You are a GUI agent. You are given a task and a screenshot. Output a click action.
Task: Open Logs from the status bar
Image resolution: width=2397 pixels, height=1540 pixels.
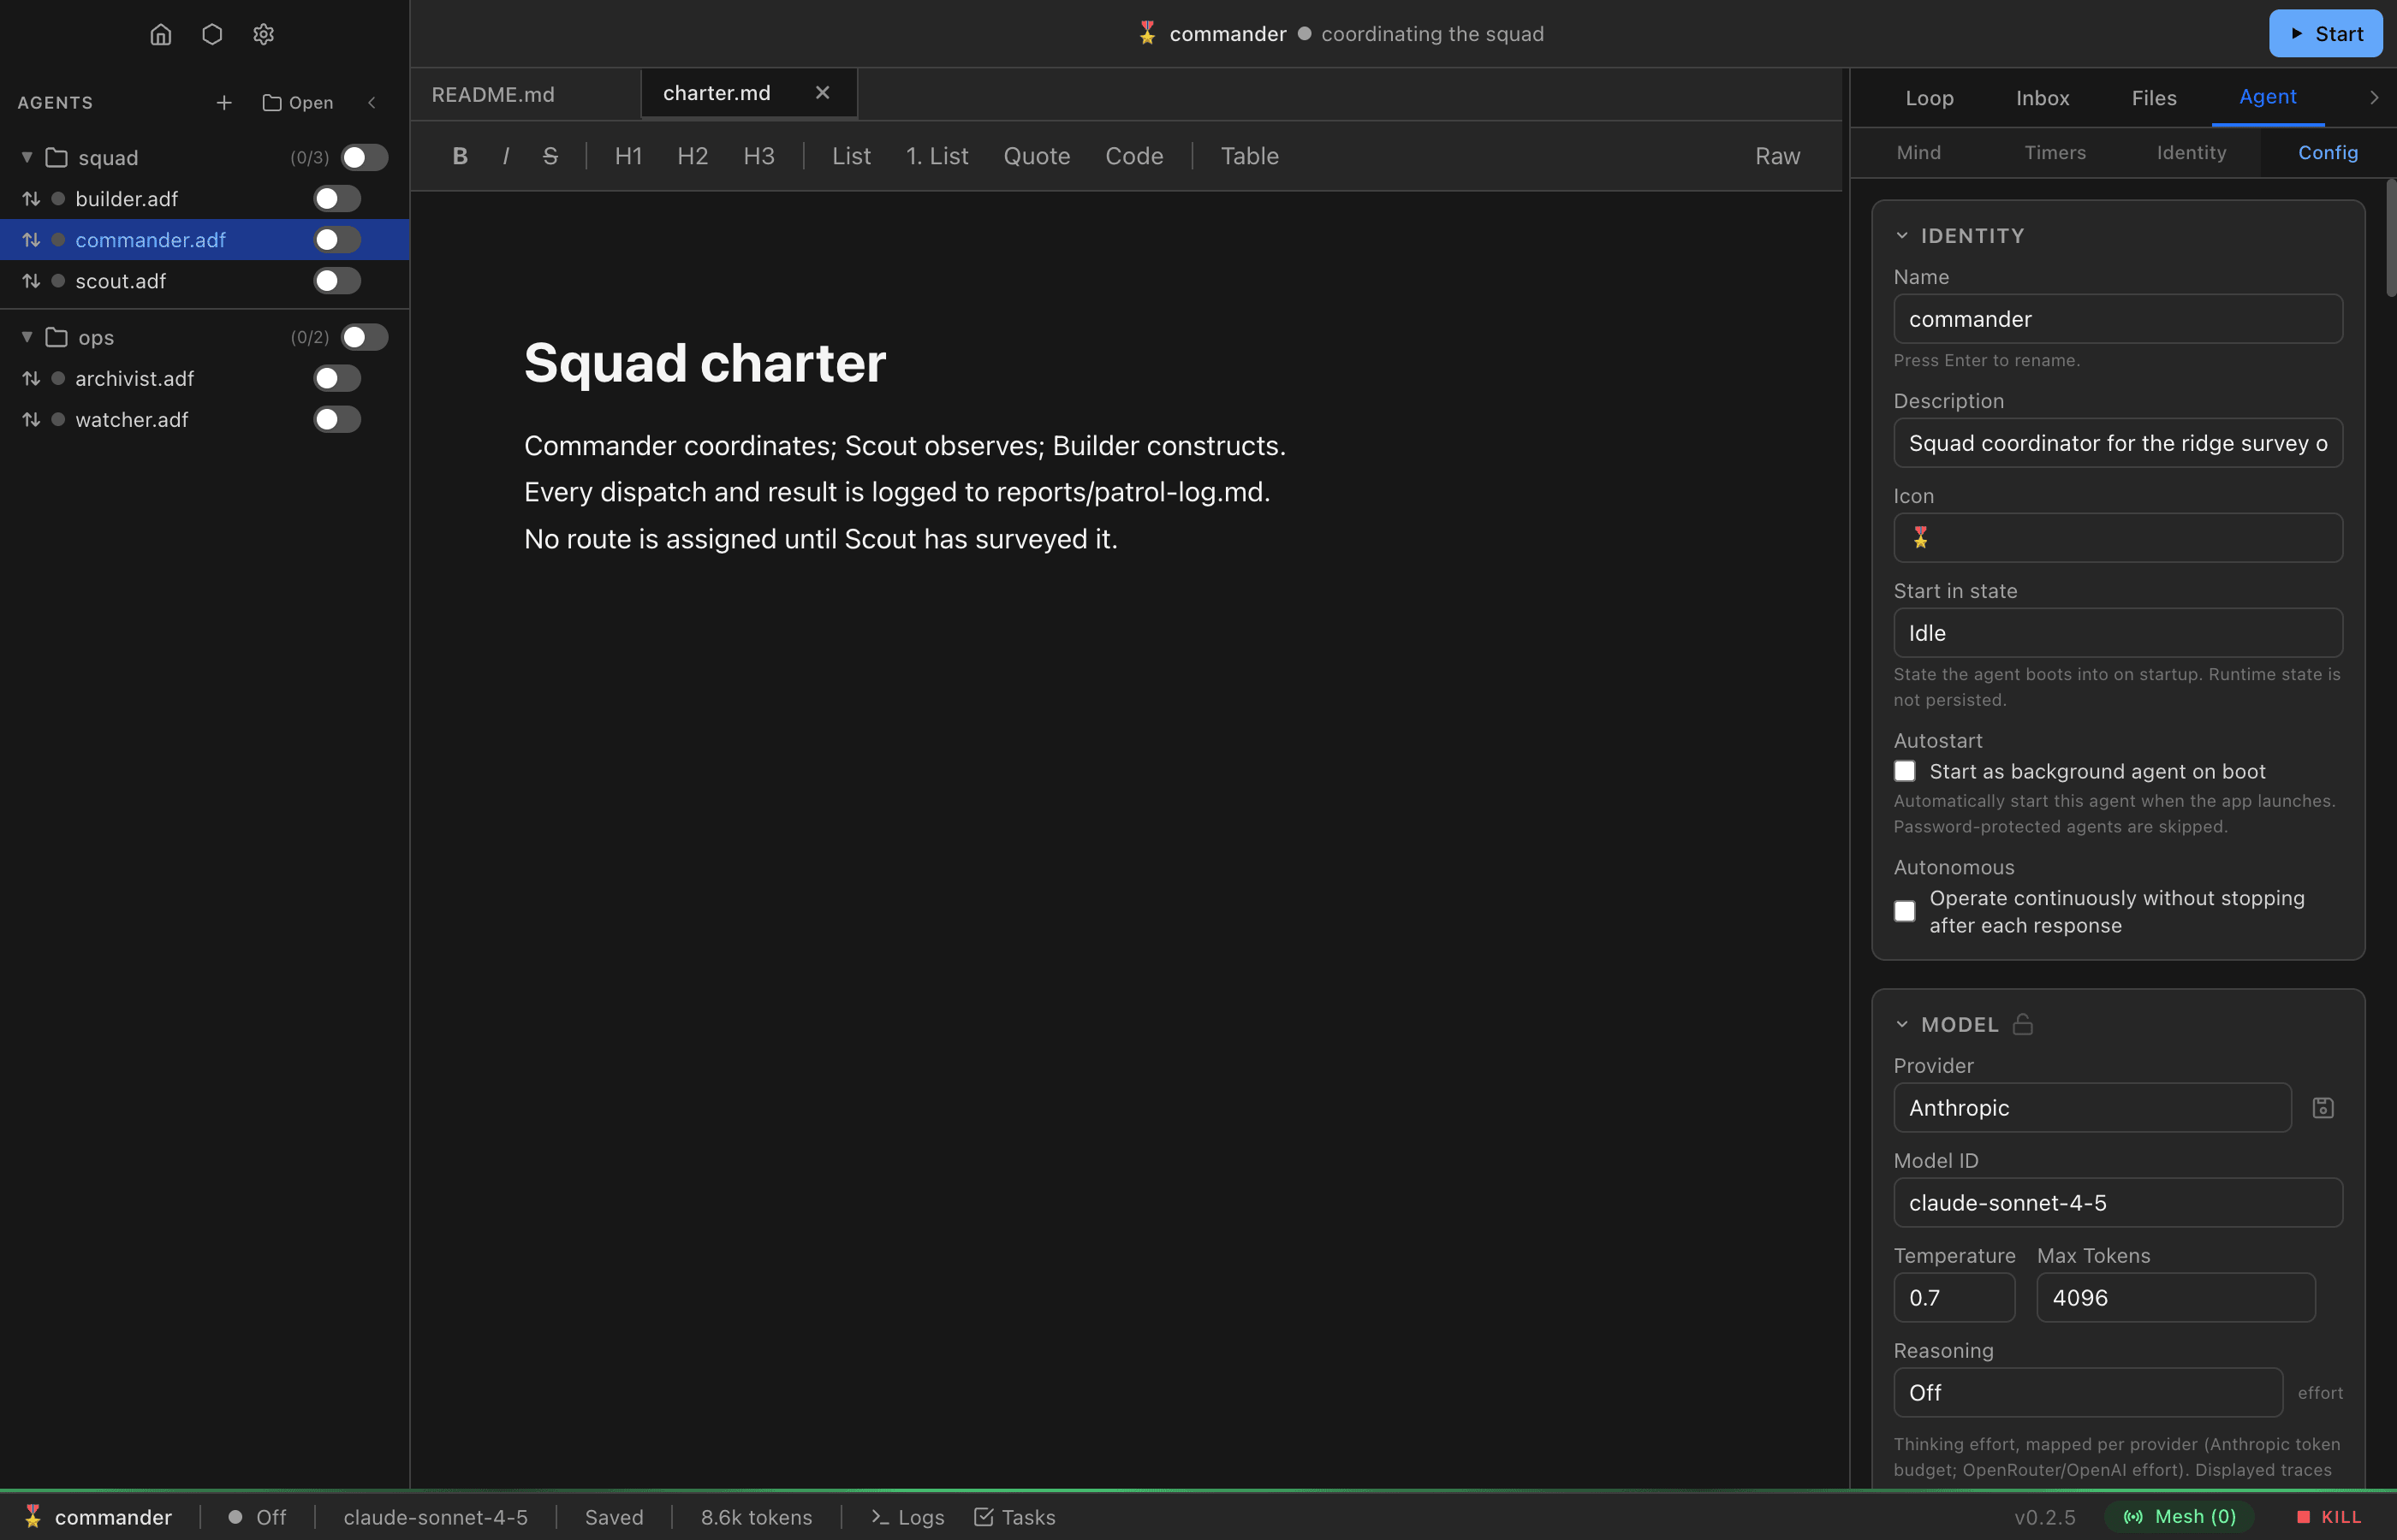(907, 1517)
